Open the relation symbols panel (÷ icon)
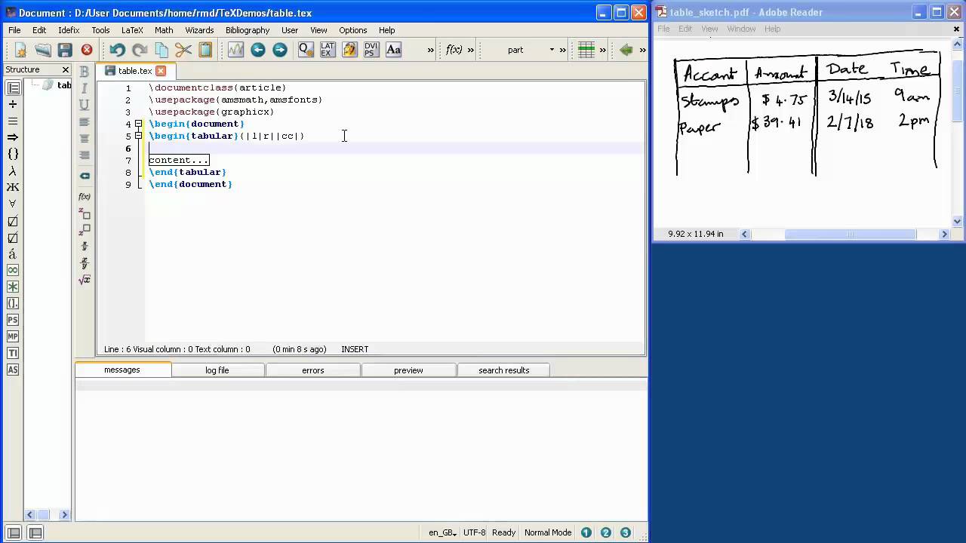Image resolution: width=966 pixels, height=543 pixels. tap(13, 104)
